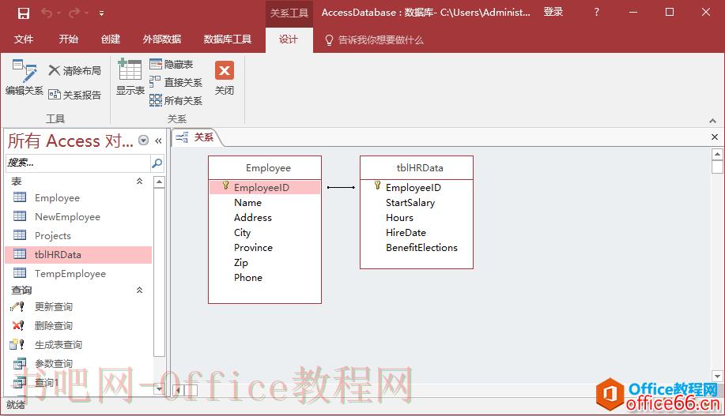Select the Zip field
725x416 pixels.
pyautogui.click(x=241, y=263)
